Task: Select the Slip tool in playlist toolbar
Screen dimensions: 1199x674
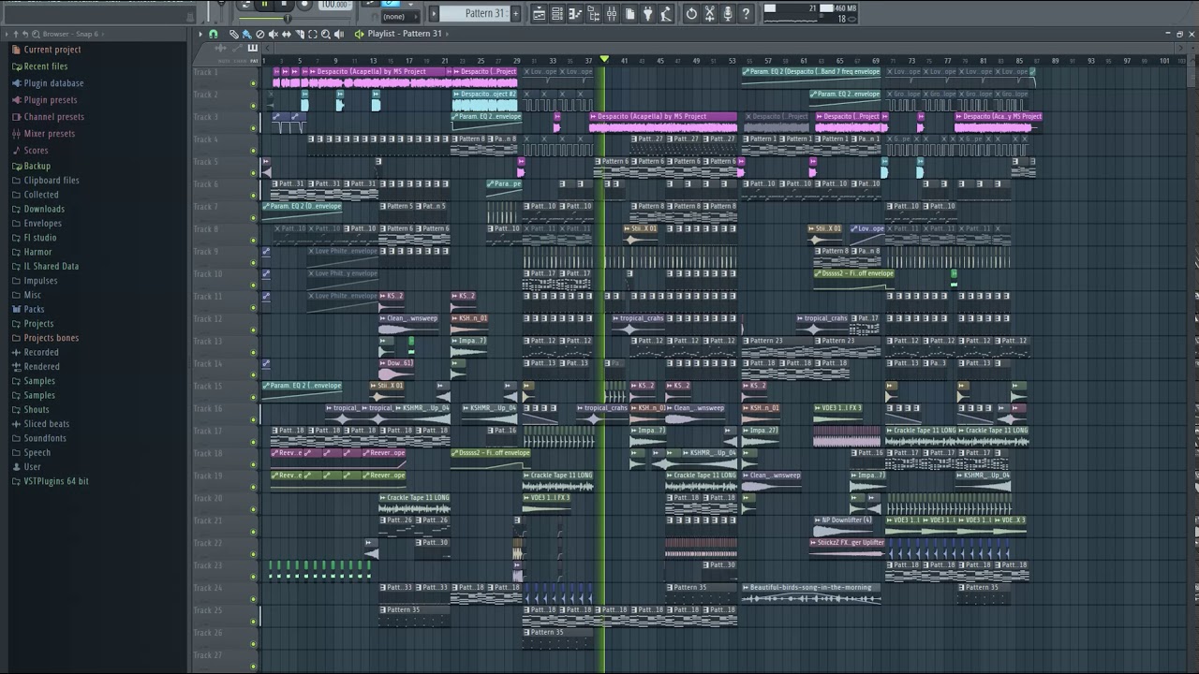Action: pos(287,34)
